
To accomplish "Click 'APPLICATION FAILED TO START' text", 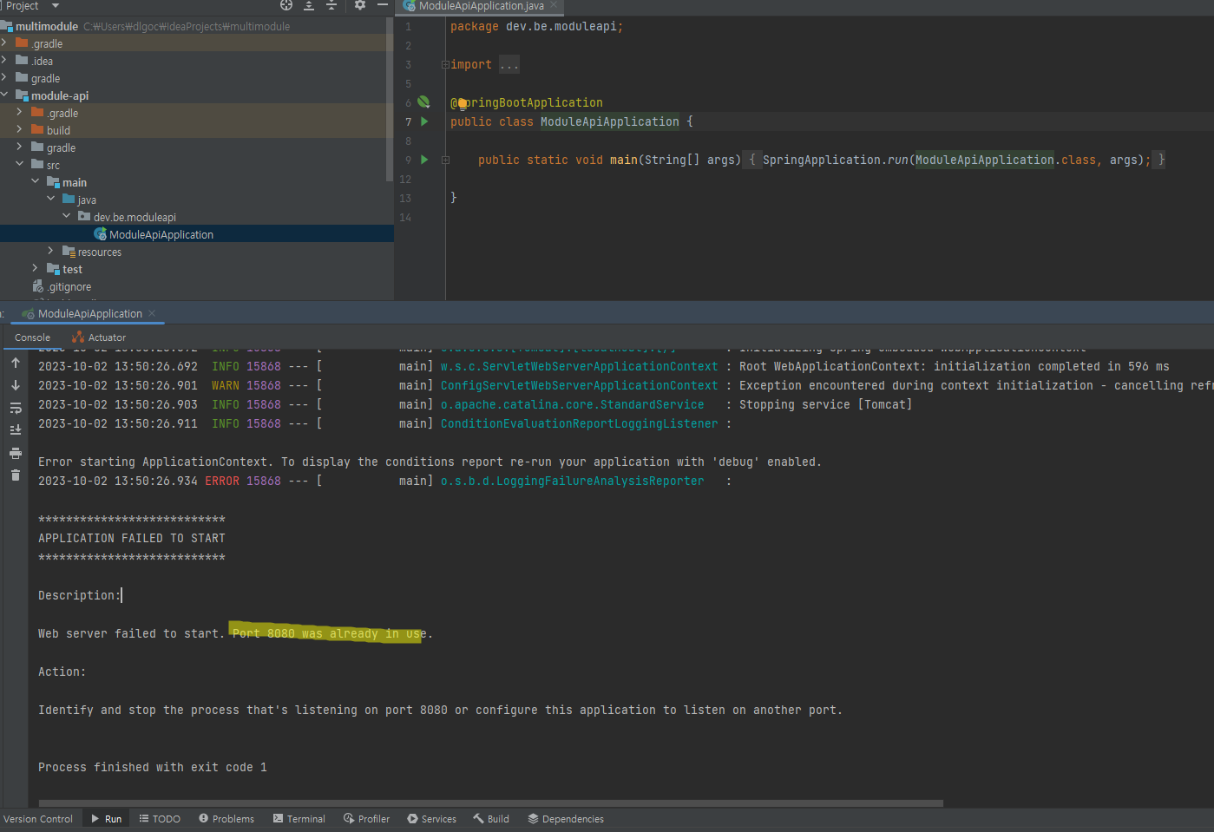I will pos(132,538).
